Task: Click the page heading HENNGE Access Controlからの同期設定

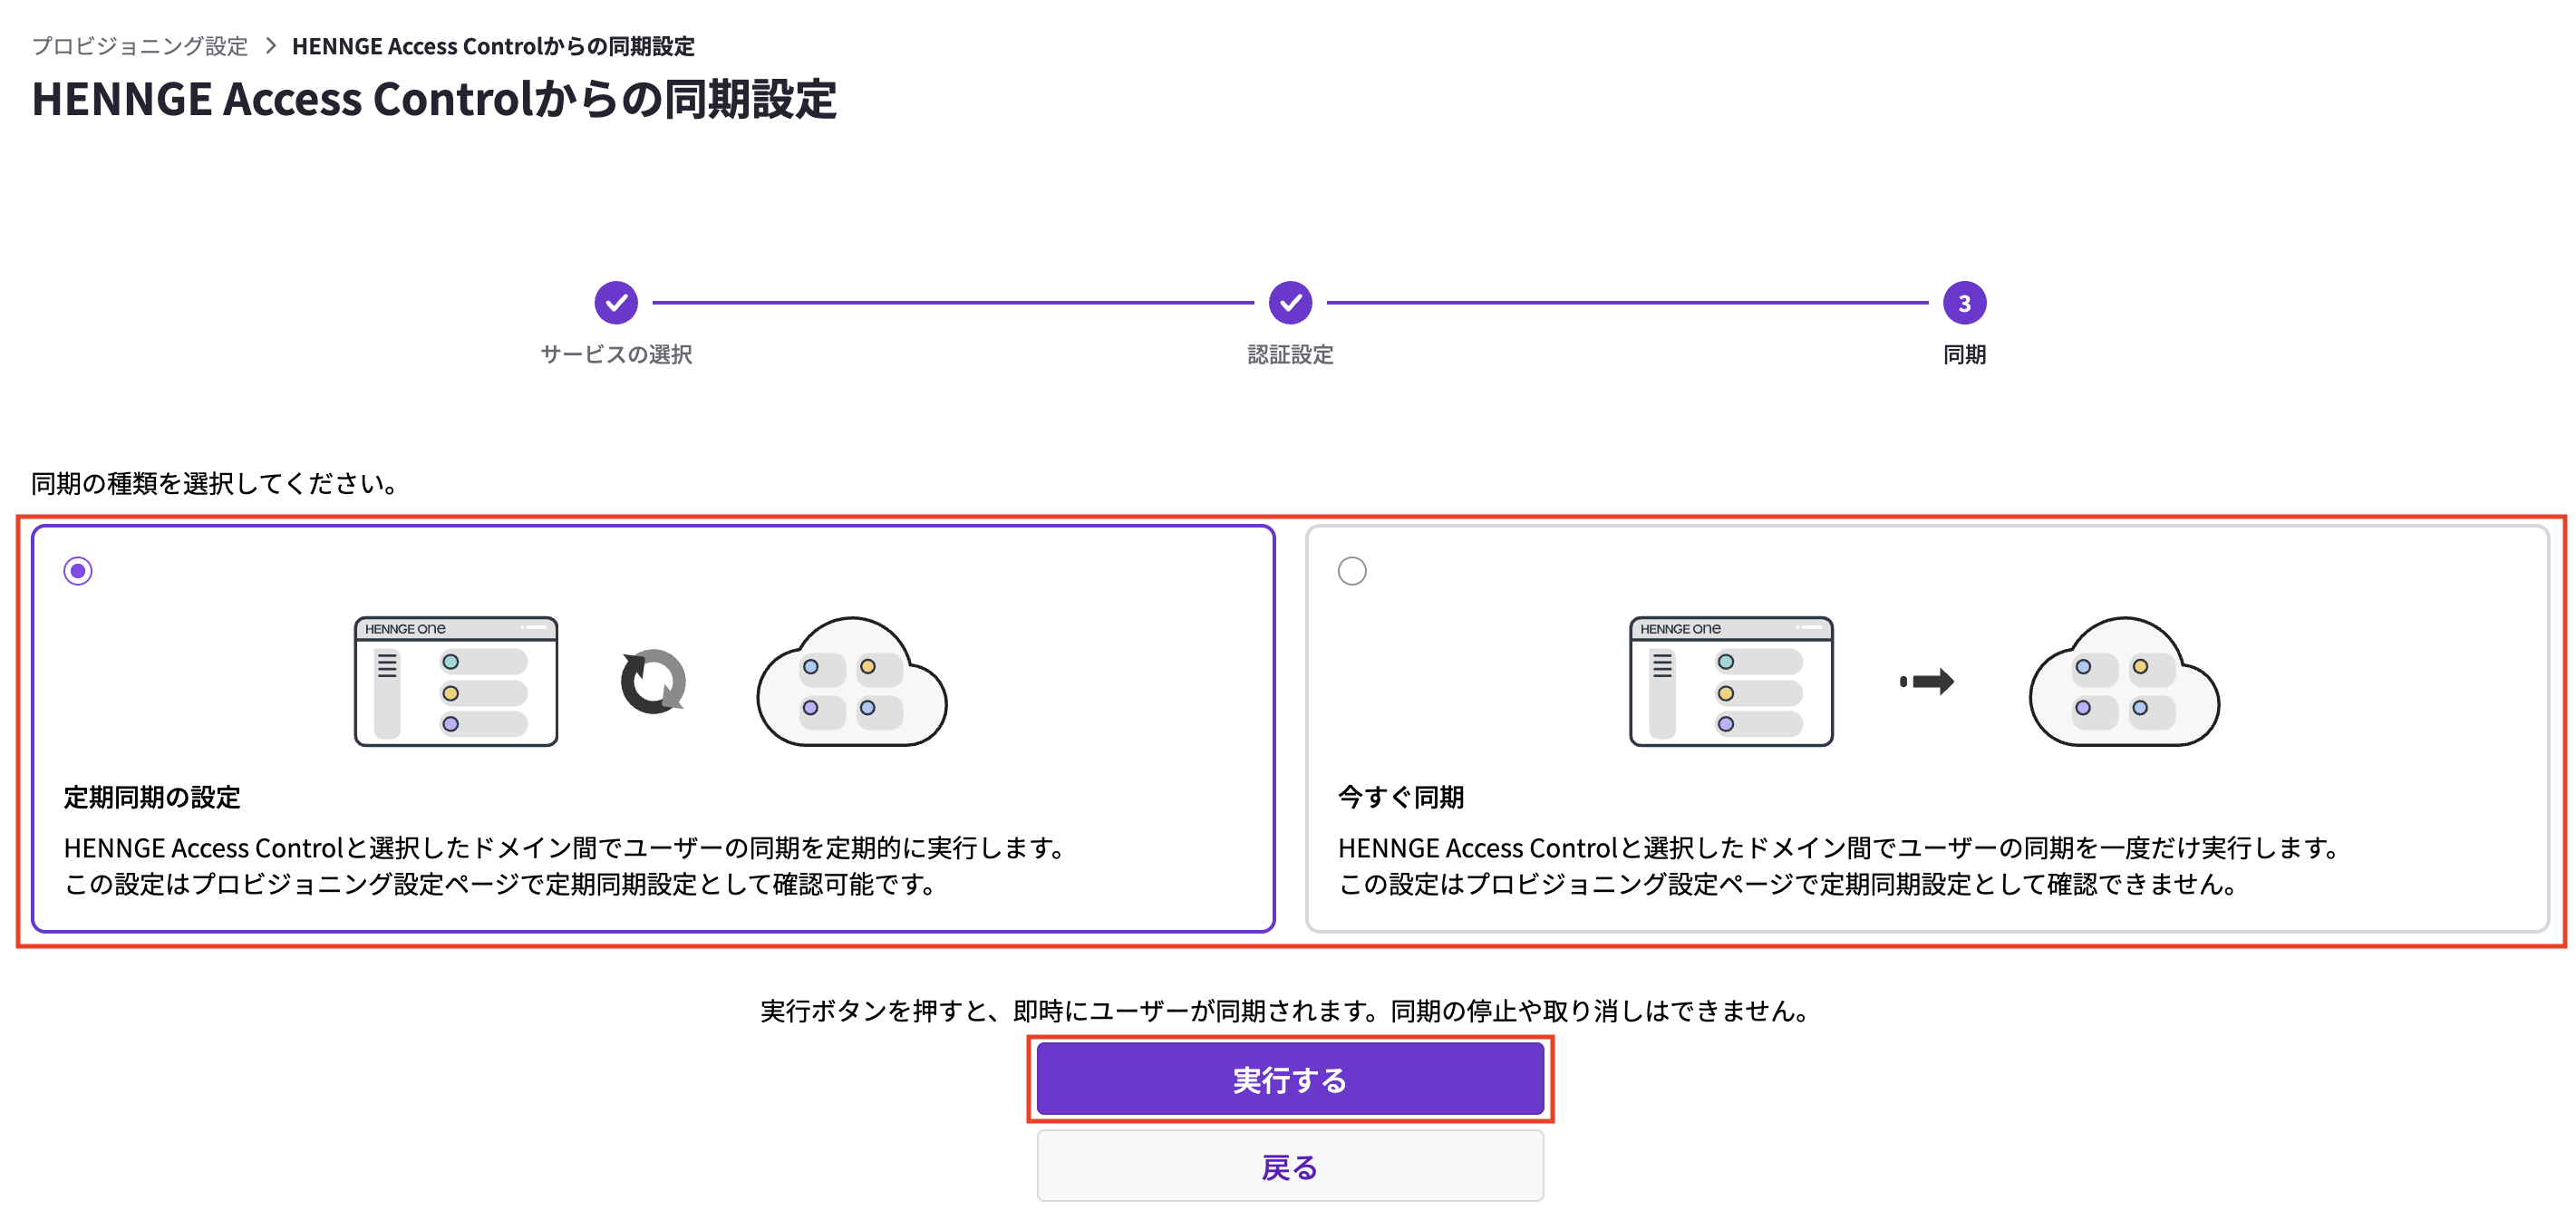Action: point(434,99)
